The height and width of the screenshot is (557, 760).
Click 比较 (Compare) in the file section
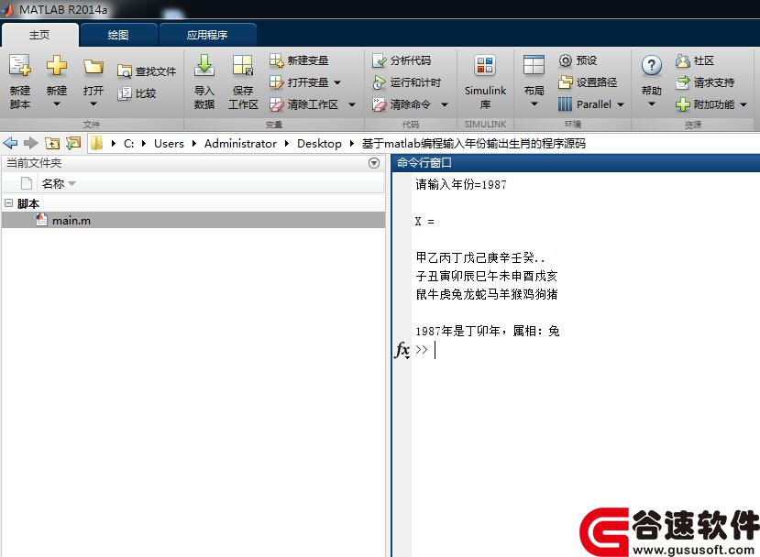pyautogui.click(x=138, y=93)
